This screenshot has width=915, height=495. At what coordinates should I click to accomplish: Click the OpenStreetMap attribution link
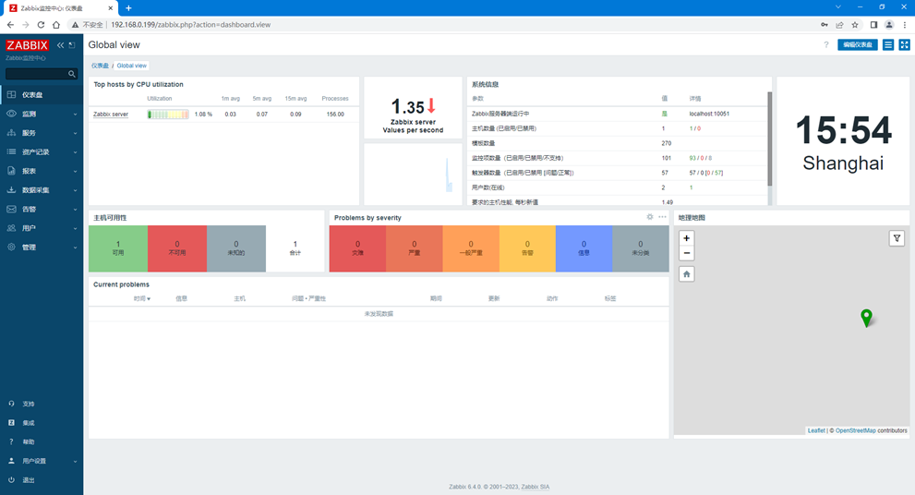856,430
